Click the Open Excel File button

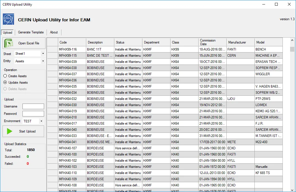coord(24,43)
